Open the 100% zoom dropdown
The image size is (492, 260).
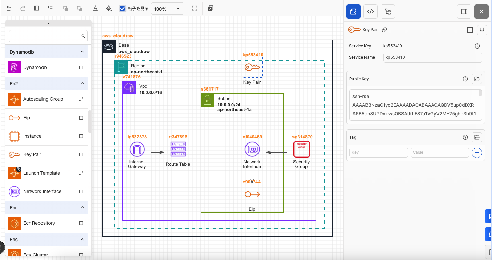point(167,9)
